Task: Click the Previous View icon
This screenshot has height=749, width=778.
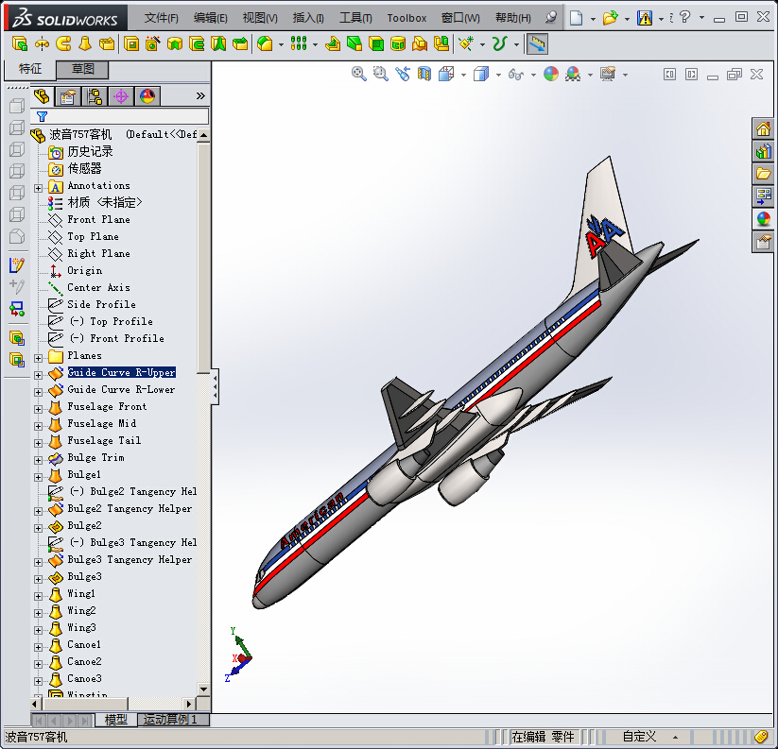Action: tap(403, 75)
